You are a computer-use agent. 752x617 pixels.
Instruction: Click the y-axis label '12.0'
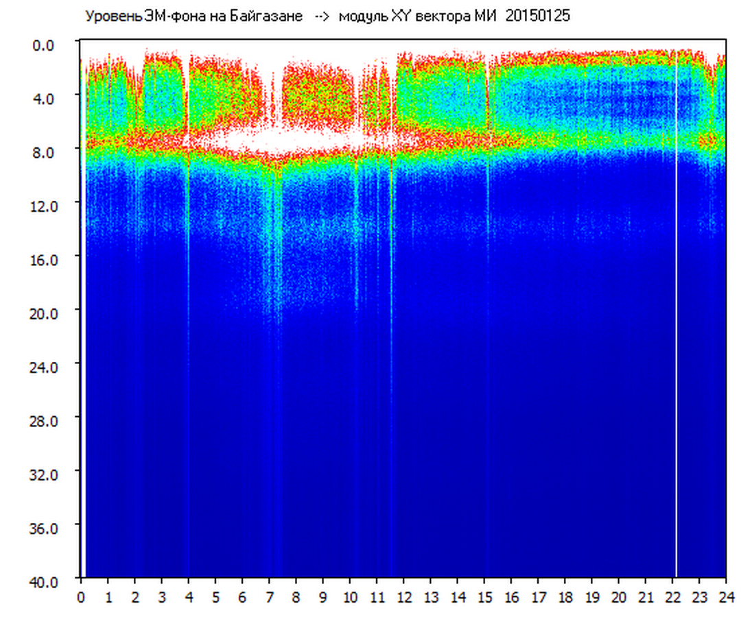pos(45,207)
